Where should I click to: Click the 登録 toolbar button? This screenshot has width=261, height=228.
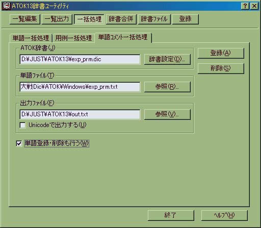point(186,19)
